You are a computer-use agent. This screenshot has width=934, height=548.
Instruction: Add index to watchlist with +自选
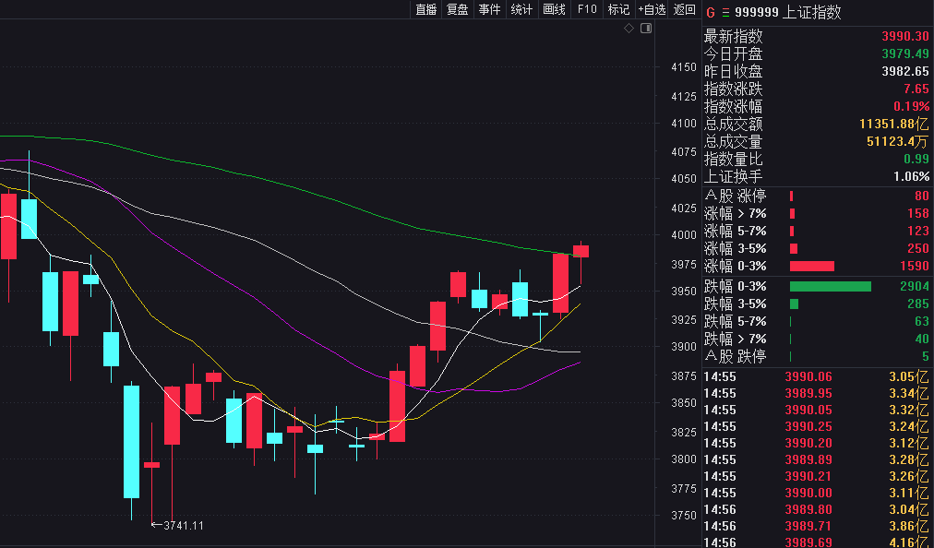pos(652,9)
